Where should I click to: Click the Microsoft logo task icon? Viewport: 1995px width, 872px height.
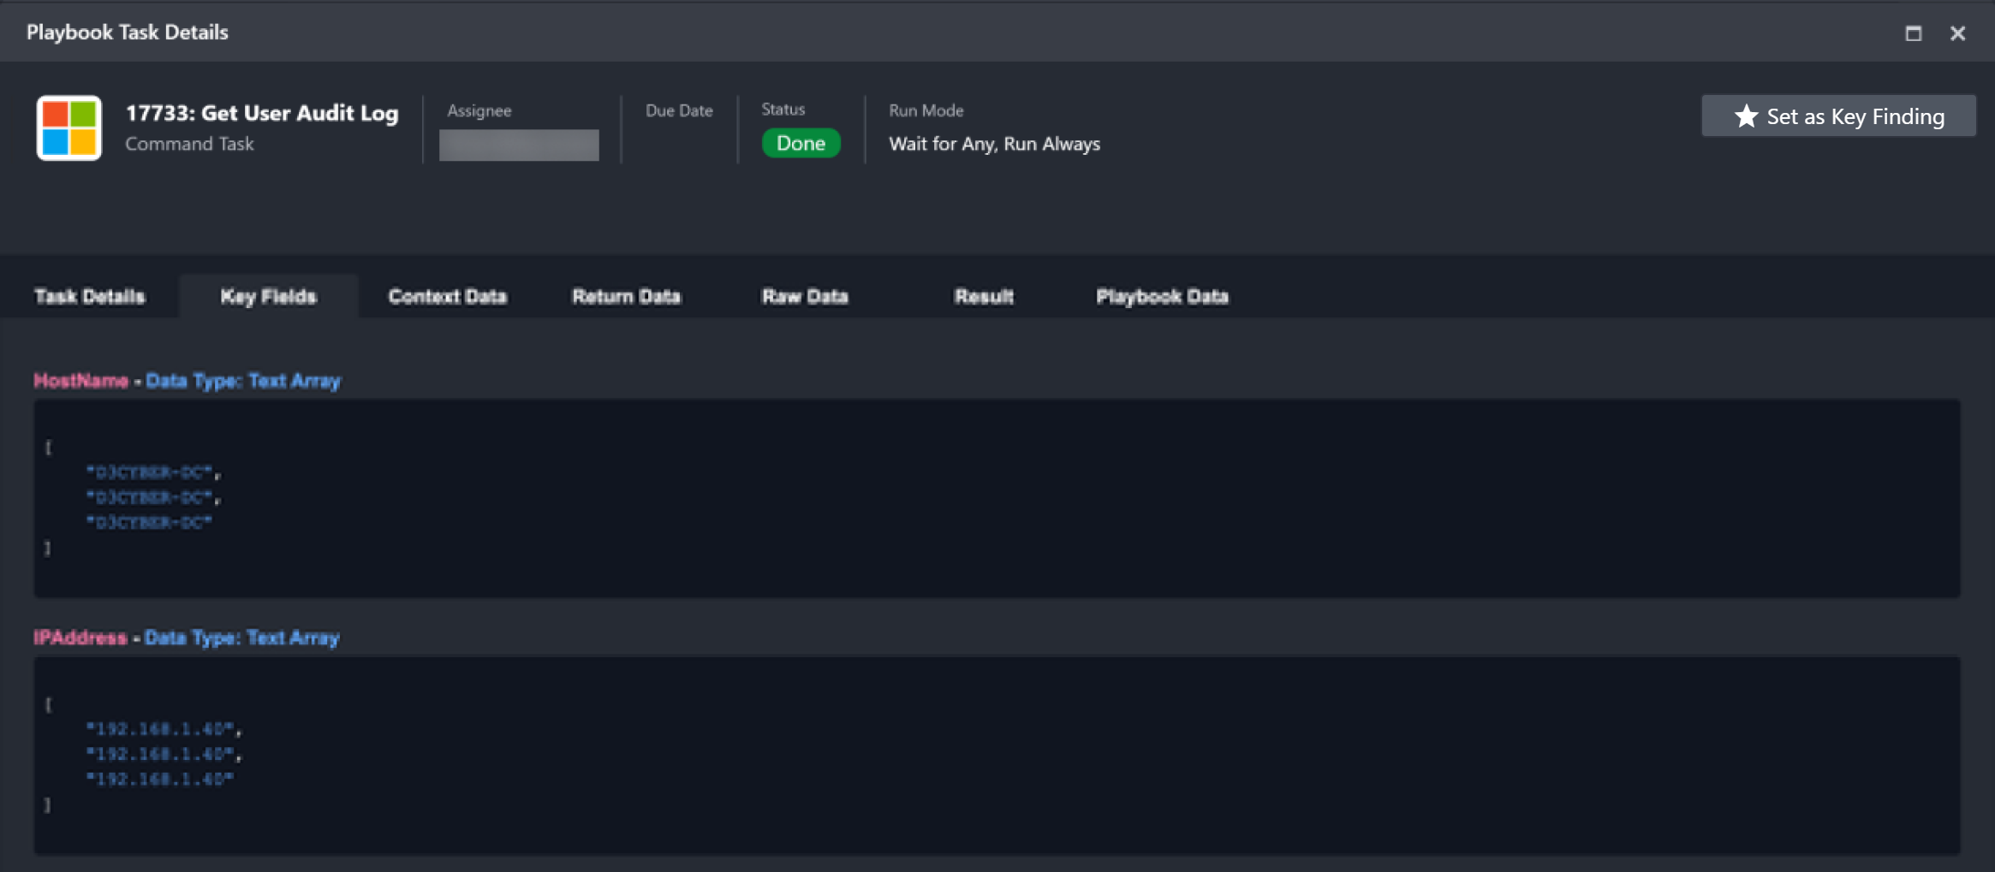click(69, 128)
